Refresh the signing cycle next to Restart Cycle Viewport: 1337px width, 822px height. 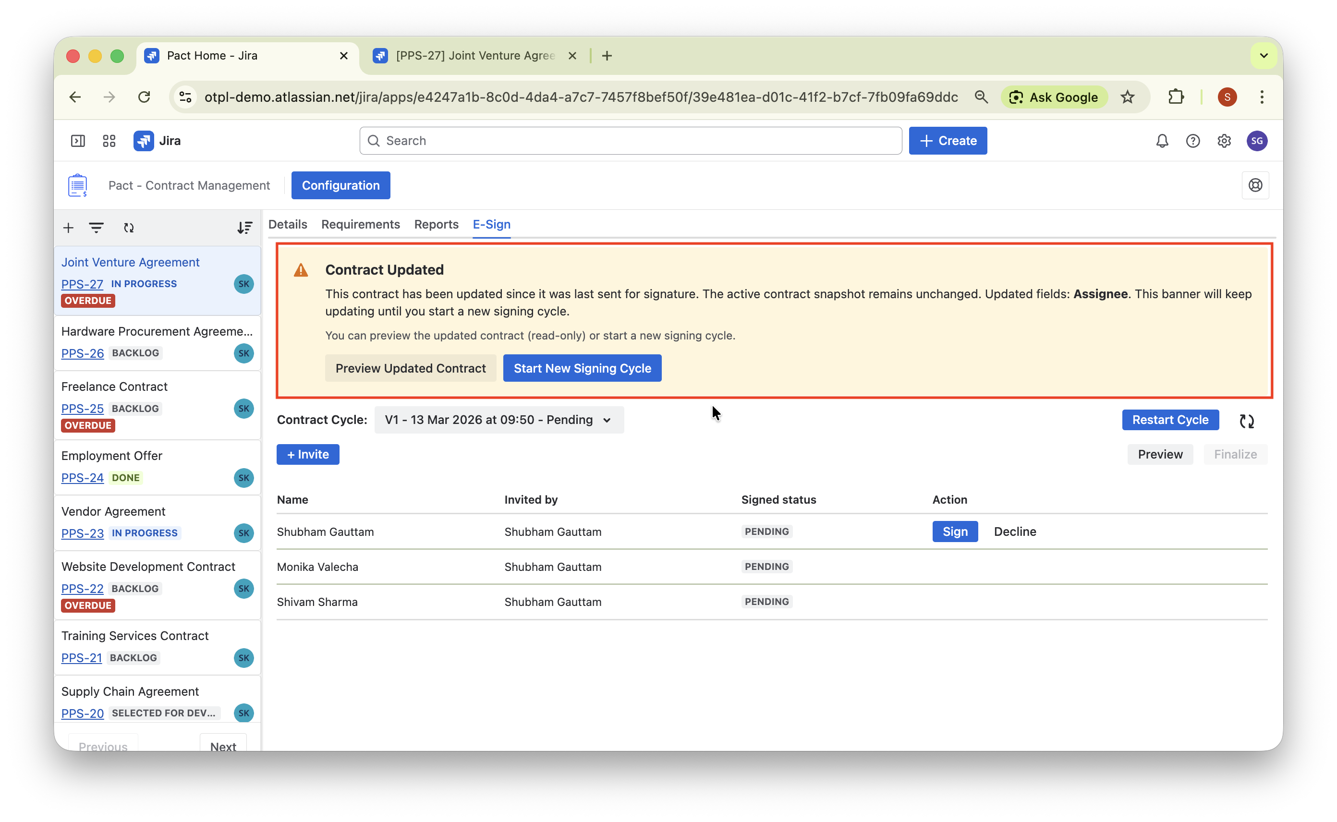tap(1246, 421)
